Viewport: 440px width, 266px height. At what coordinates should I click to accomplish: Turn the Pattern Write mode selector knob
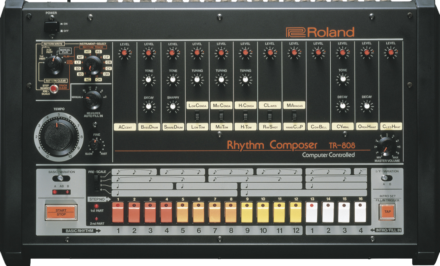(x=54, y=65)
